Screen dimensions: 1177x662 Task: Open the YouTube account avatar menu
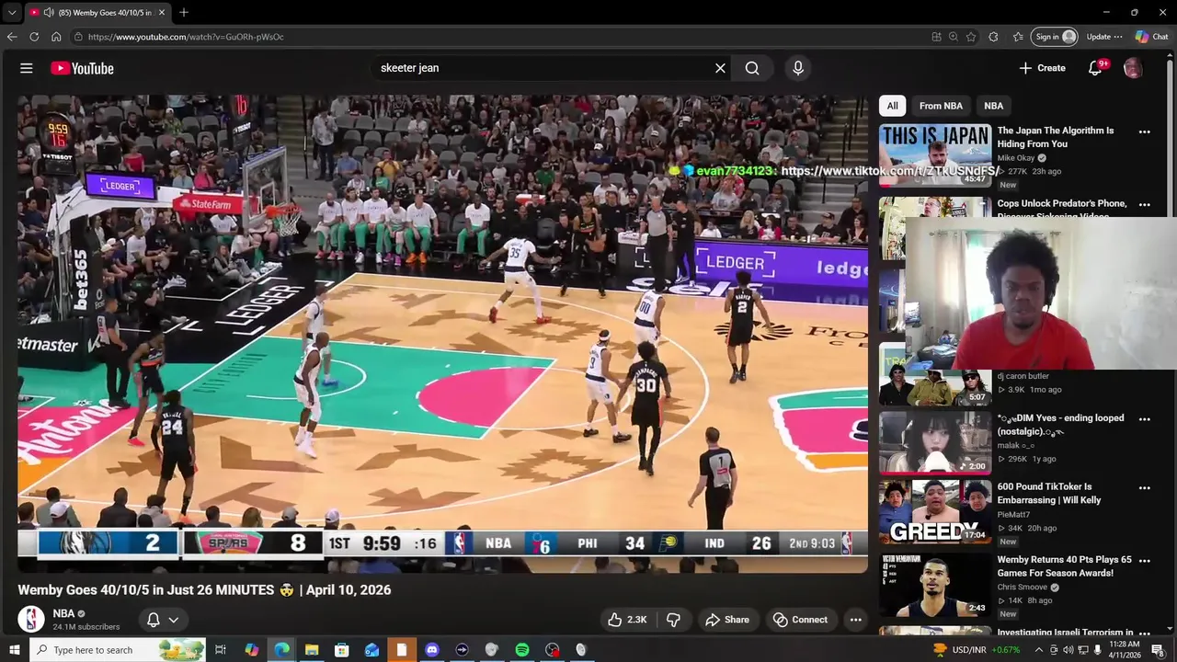(x=1134, y=68)
